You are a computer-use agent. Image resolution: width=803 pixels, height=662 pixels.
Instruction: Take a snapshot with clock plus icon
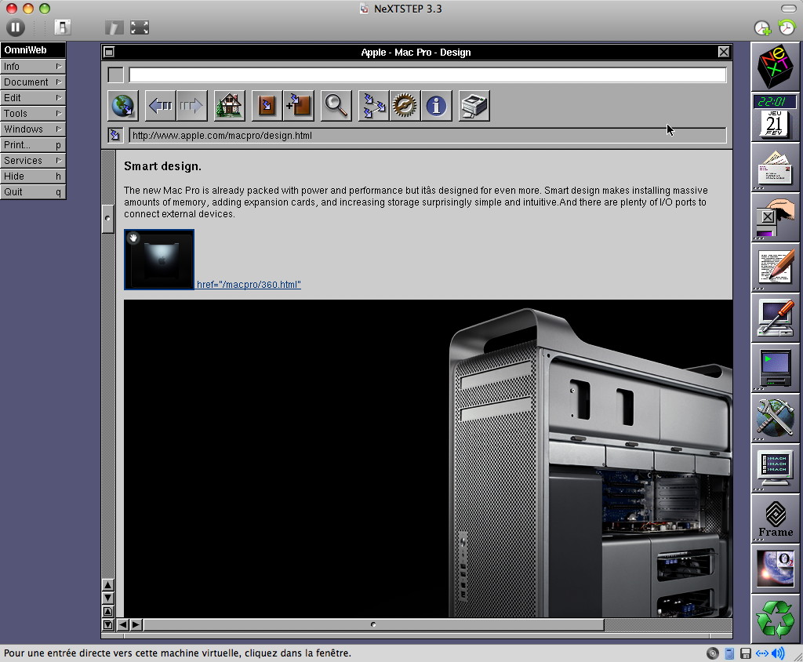coord(762,27)
